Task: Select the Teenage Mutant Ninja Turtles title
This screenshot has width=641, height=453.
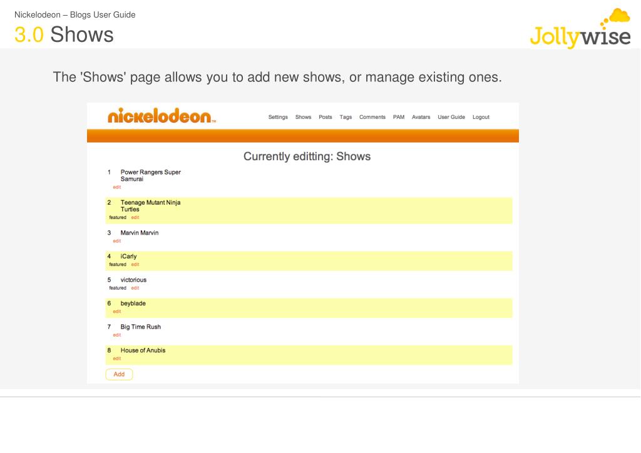Action: point(150,206)
